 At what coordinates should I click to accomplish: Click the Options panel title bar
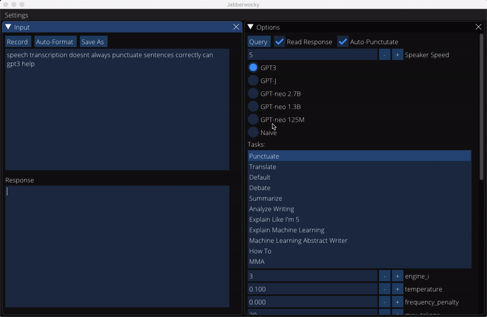pos(364,27)
